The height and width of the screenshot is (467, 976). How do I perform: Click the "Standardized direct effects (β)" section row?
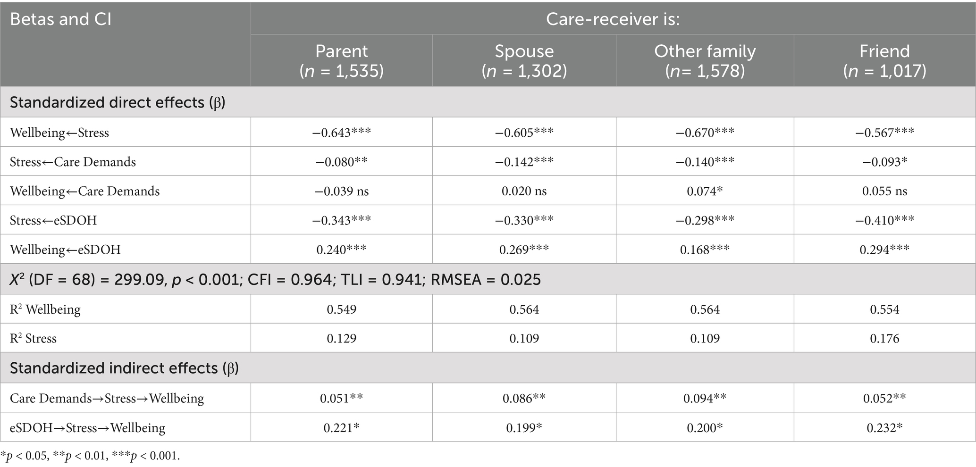(x=118, y=102)
